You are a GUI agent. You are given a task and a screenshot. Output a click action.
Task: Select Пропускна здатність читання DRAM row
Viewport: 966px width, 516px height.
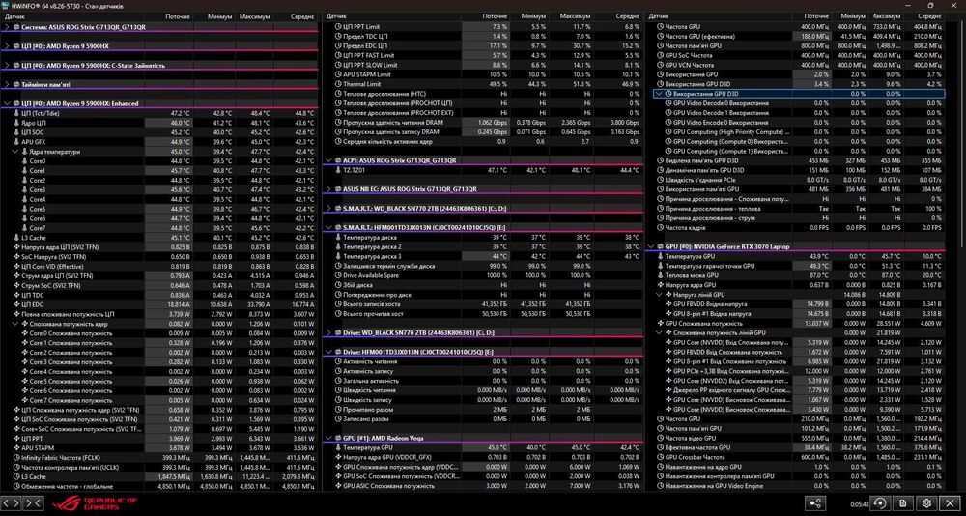click(x=483, y=123)
